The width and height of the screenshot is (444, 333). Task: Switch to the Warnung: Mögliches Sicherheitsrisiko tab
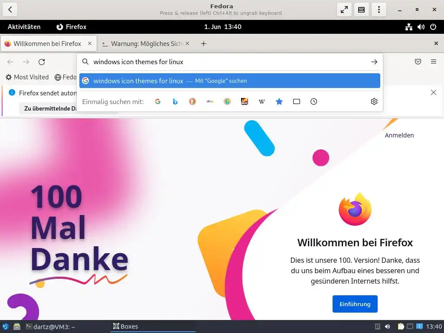146,44
